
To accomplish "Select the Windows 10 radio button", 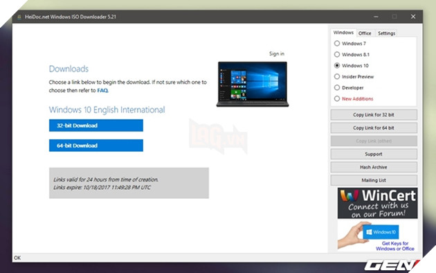I will (x=337, y=66).
